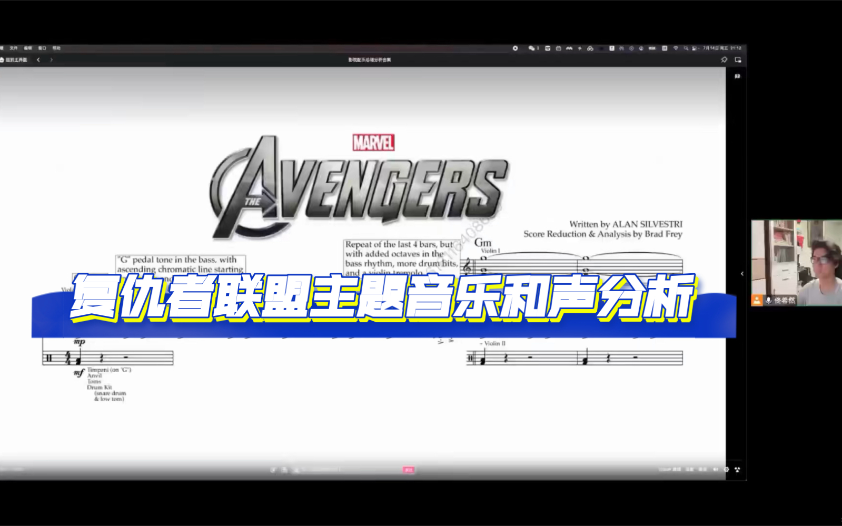The height and width of the screenshot is (526, 842).
Task: Open the video settings gear icon
Action: click(726, 469)
